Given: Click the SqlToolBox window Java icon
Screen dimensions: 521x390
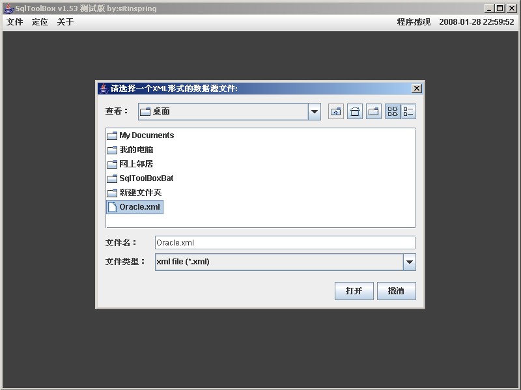Looking at the screenshot, I should (9, 8).
